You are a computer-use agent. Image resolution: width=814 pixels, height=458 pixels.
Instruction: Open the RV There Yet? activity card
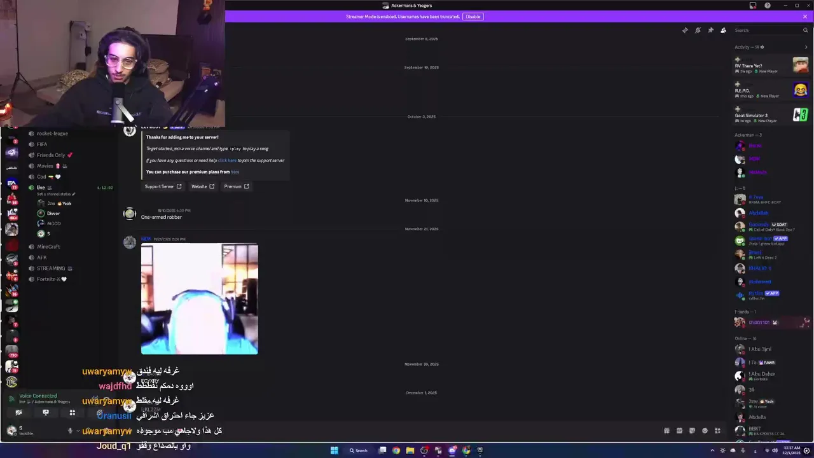tap(771, 65)
